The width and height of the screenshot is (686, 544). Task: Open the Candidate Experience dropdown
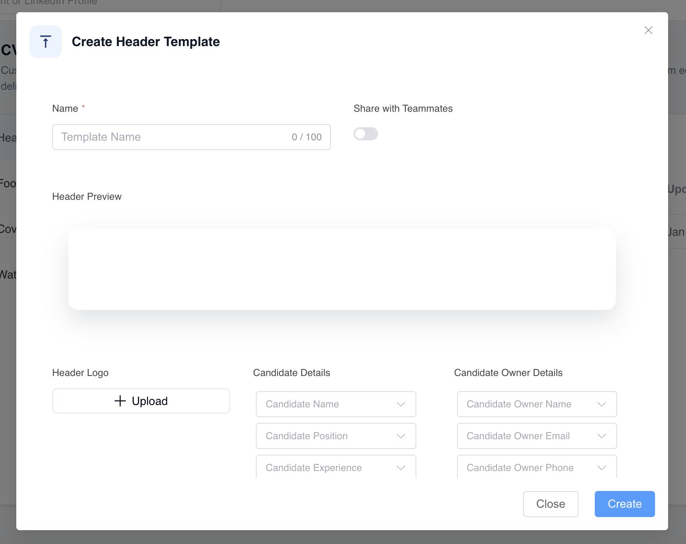[x=336, y=467]
